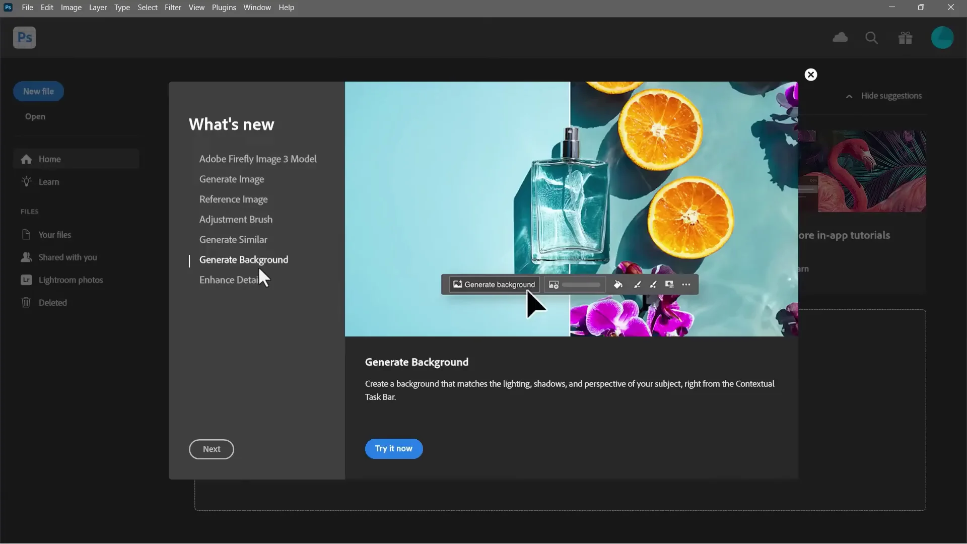This screenshot has height=544, width=967.
Task: Open the more options ellipsis in the task bar
Action: pyautogui.click(x=686, y=285)
